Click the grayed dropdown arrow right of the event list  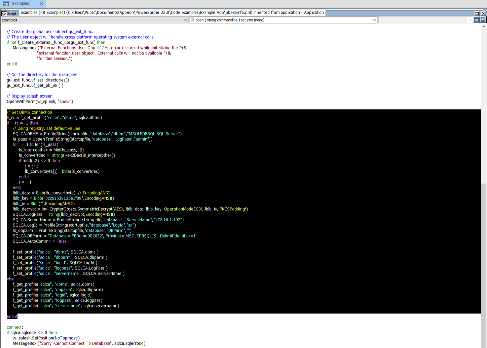(470, 20)
